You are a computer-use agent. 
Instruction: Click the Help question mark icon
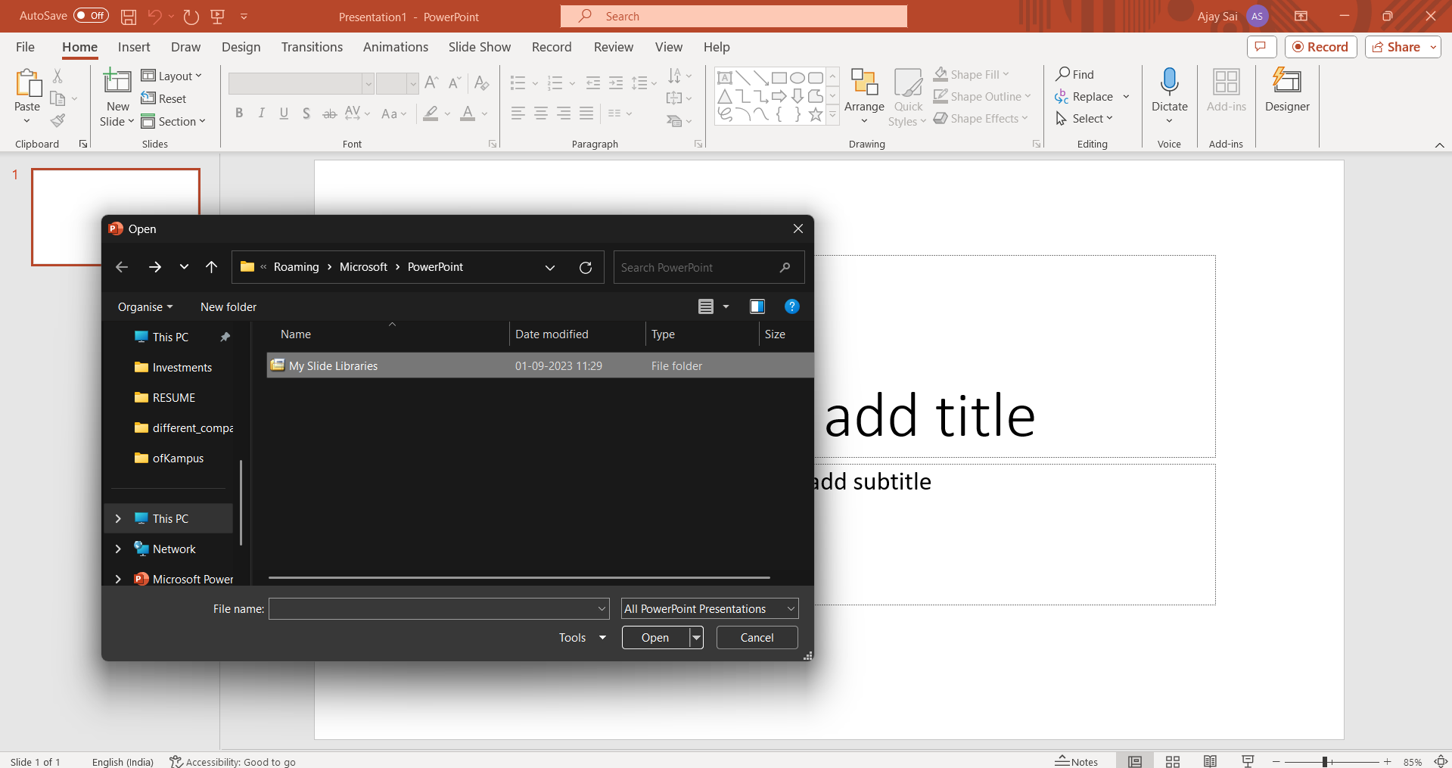(791, 306)
